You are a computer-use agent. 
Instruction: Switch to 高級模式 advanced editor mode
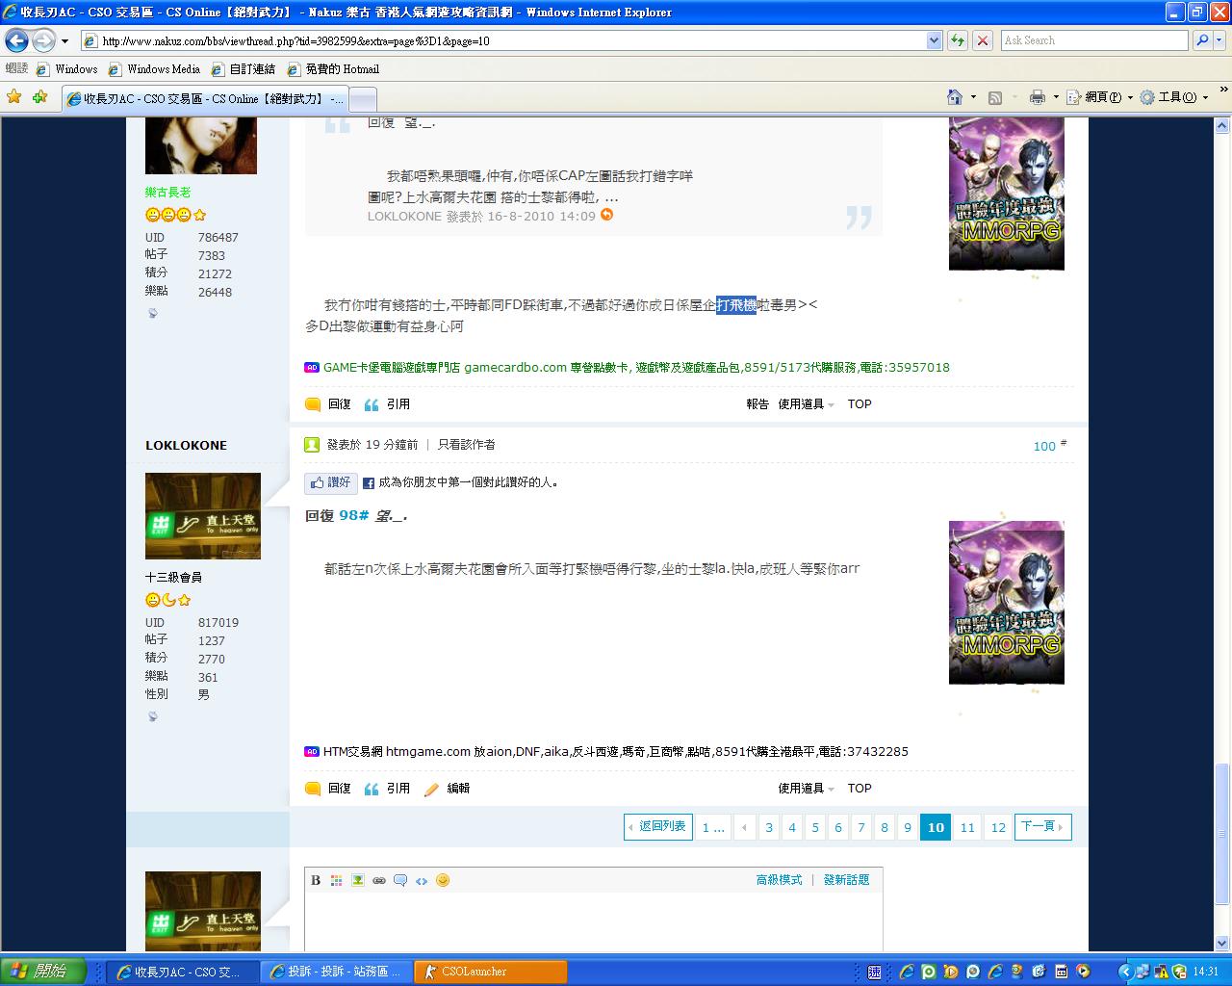pos(779,880)
